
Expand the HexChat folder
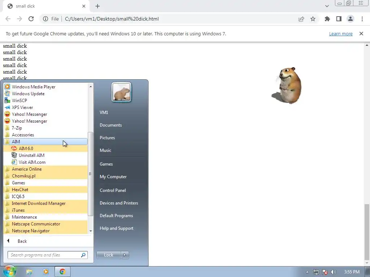45,190
